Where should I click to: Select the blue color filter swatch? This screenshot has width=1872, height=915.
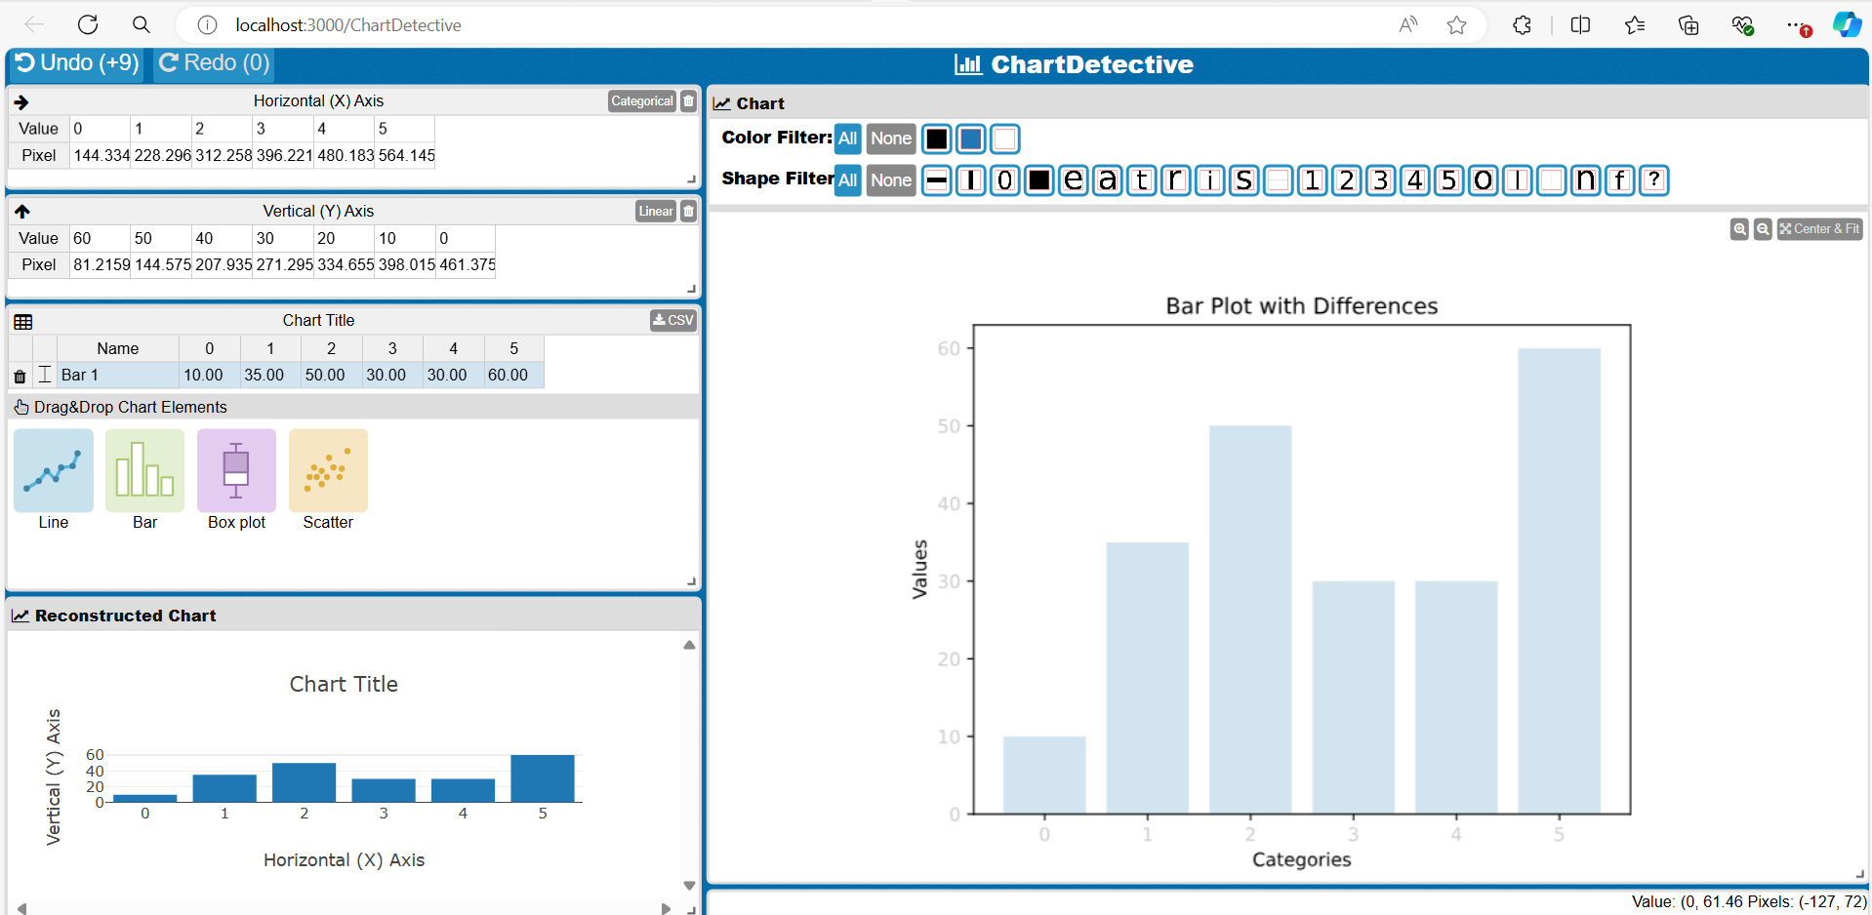tap(970, 139)
